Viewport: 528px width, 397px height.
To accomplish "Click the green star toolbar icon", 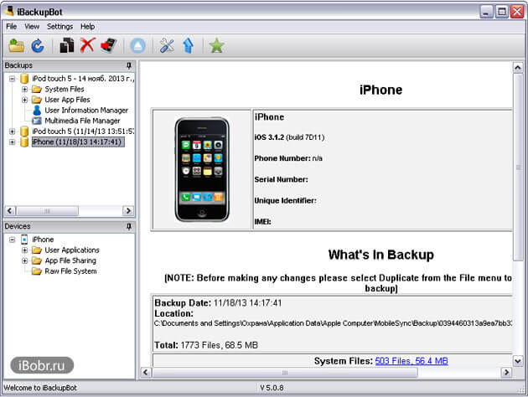I will click(217, 46).
